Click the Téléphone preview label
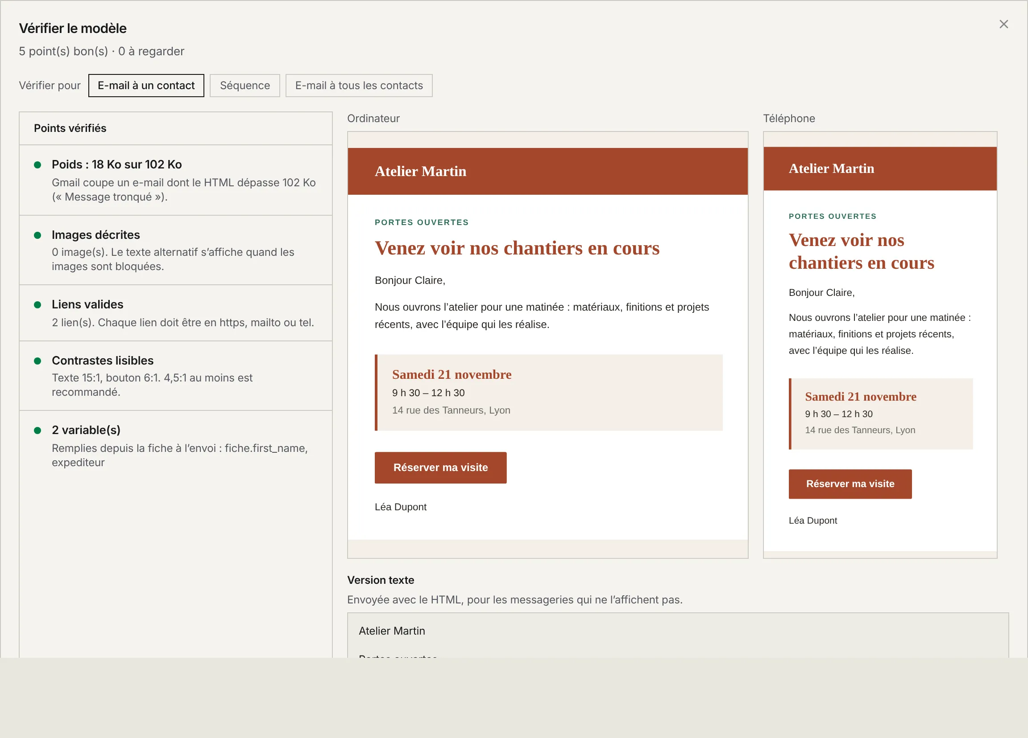The image size is (1028, 738). (789, 119)
